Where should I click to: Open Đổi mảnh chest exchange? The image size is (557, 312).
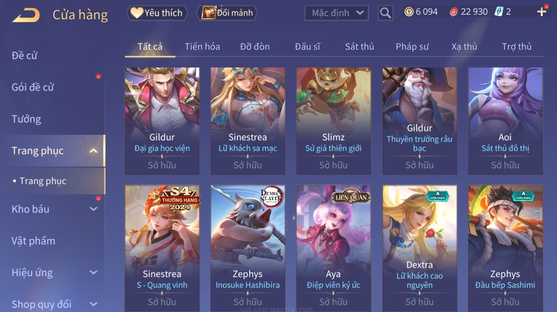(227, 13)
